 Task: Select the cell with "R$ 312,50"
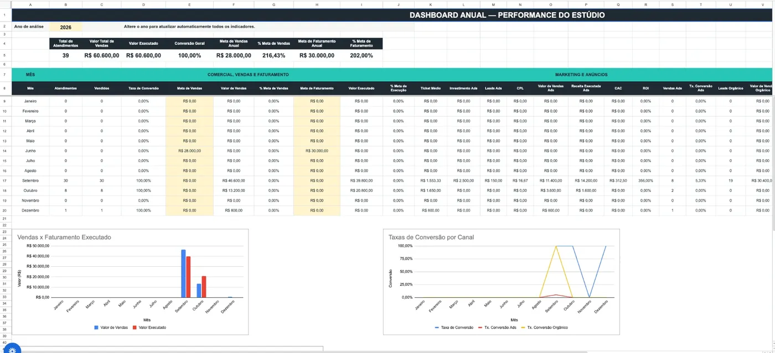pyautogui.click(x=618, y=181)
